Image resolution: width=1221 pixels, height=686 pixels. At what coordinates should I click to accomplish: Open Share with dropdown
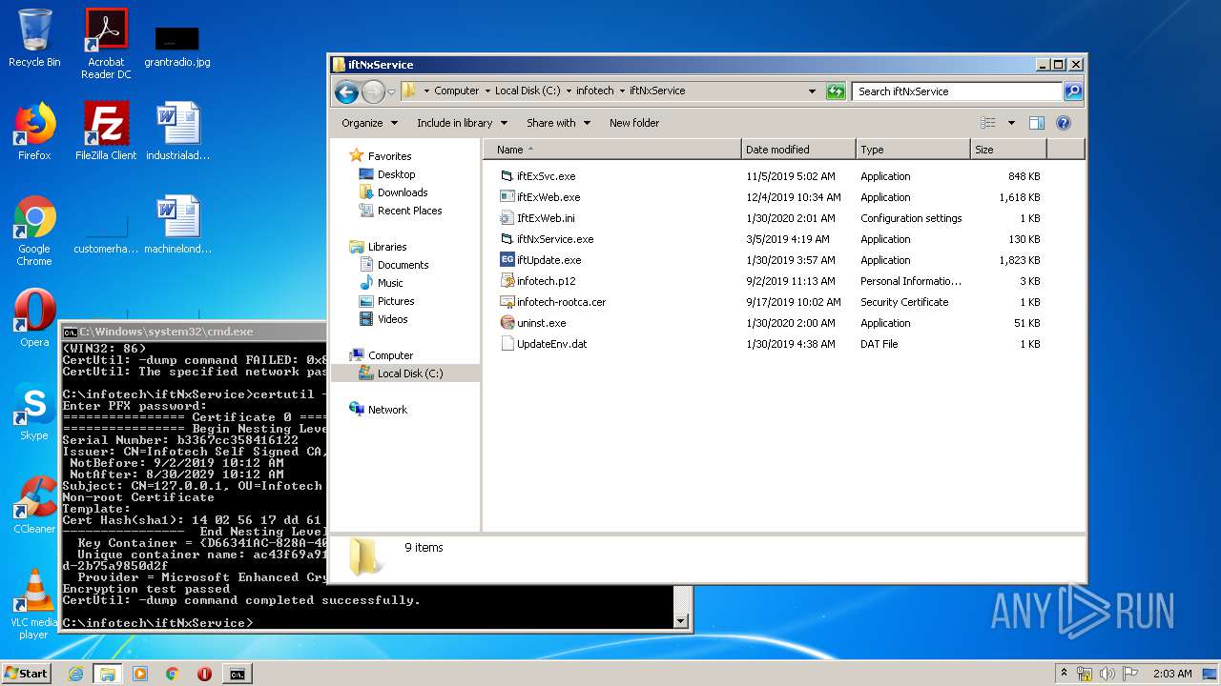(x=558, y=123)
